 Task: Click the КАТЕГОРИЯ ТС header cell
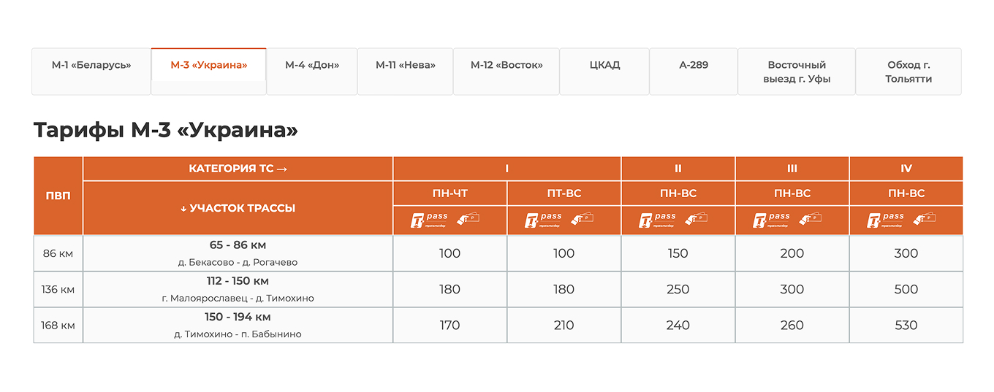pyautogui.click(x=238, y=169)
